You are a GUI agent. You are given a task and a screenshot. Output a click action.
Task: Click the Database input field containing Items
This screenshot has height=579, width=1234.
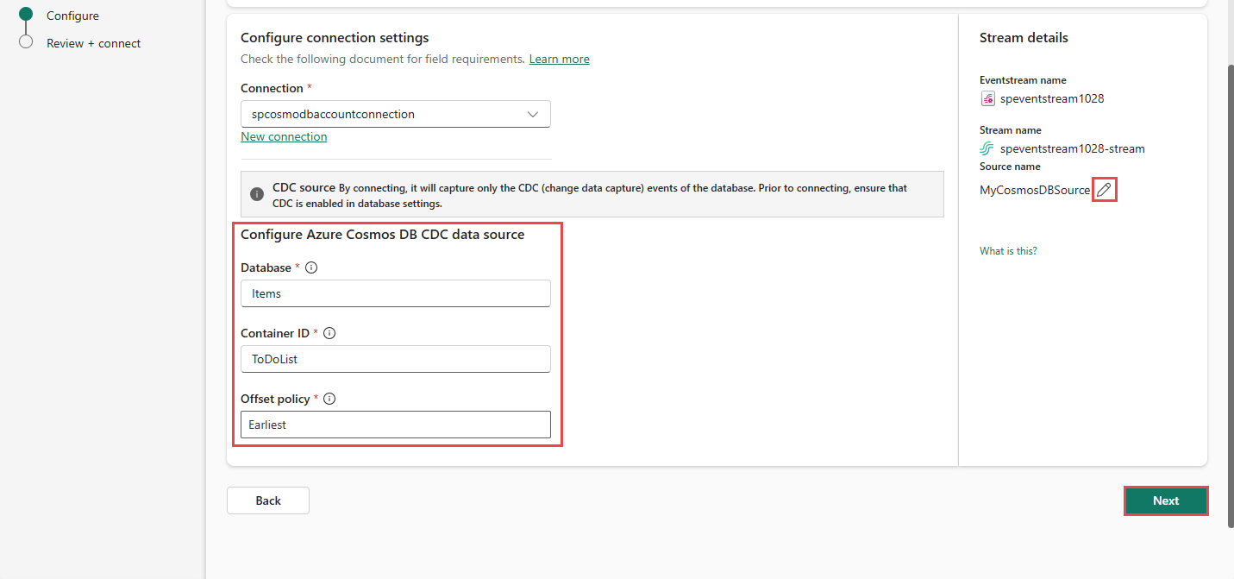(x=395, y=293)
